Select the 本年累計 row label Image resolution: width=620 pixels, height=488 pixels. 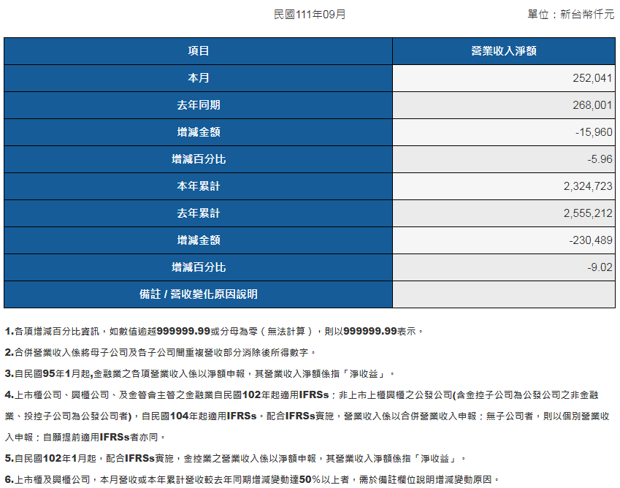198,186
